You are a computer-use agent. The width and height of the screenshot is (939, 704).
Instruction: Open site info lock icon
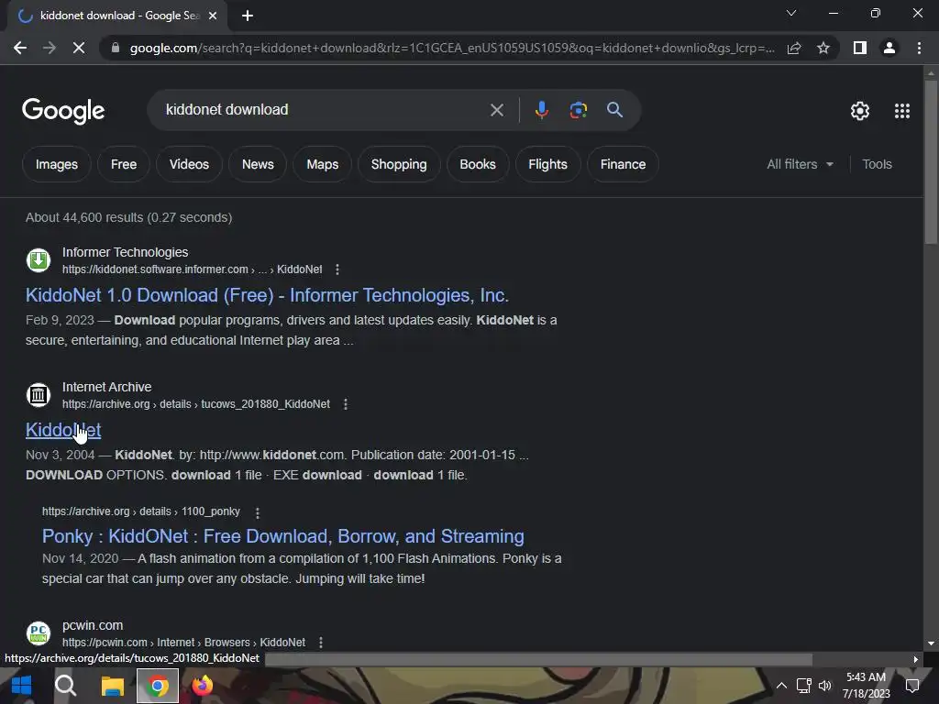point(116,48)
